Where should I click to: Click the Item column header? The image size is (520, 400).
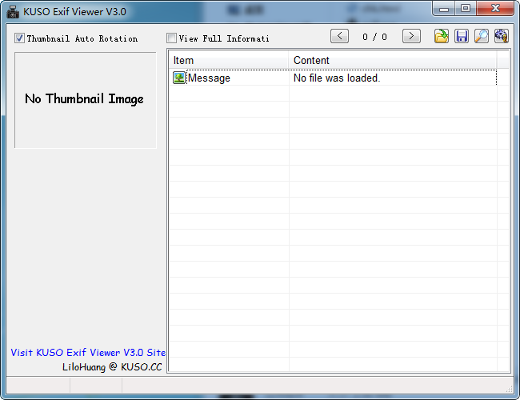pyautogui.click(x=229, y=60)
